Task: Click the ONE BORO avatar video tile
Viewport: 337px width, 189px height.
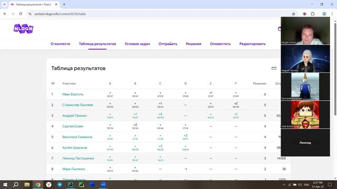Action: coord(305,114)
